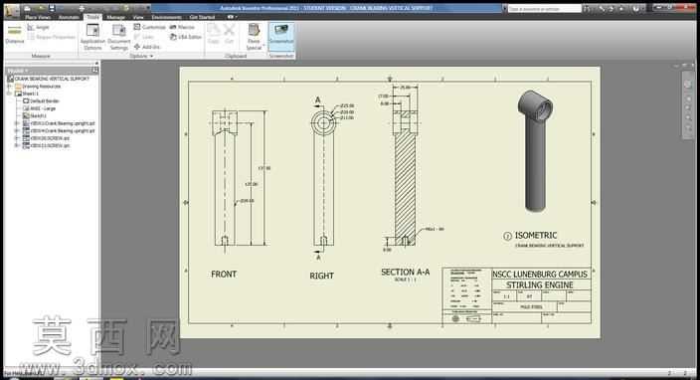The height and width of the screenshot is (380, 700).
Task: Open the Model browser dropdown header
Action: point(18,71)
